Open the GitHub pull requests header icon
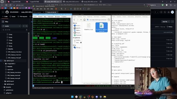This screenshot has width=177, height=99. click(x=165, y=12)
